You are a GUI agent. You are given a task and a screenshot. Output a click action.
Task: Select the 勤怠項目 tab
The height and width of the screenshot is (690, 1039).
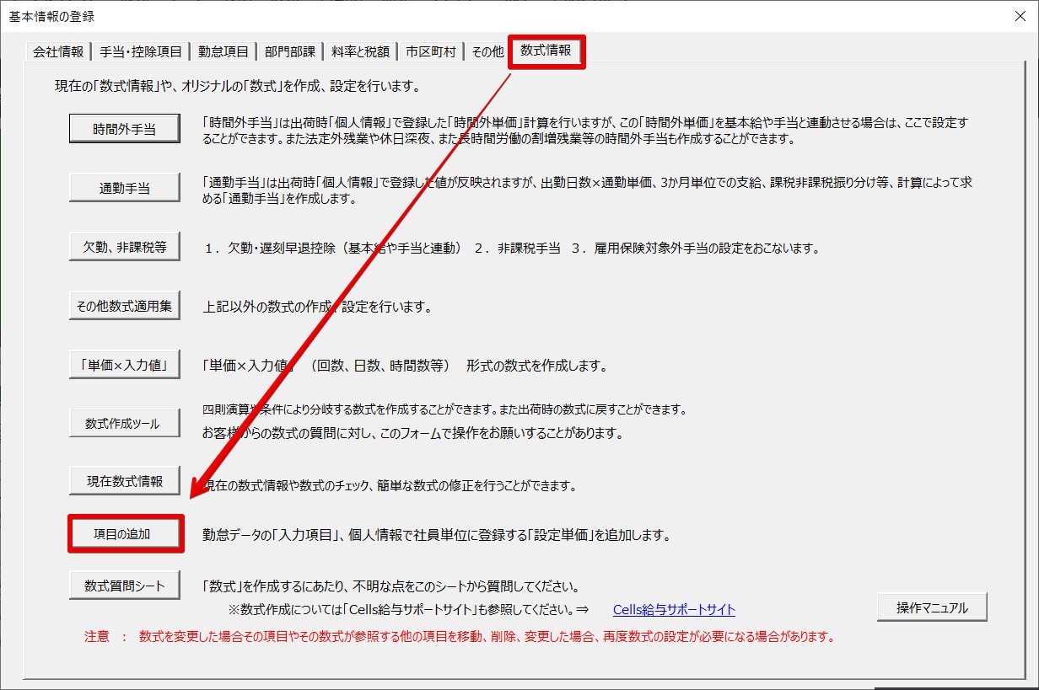(x=223, y=52)
